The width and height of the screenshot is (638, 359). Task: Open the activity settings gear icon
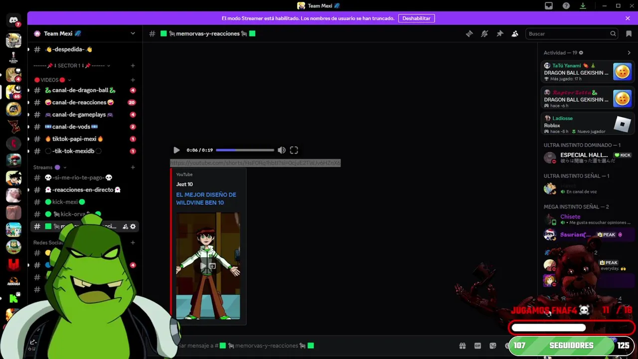pos(581,53)
